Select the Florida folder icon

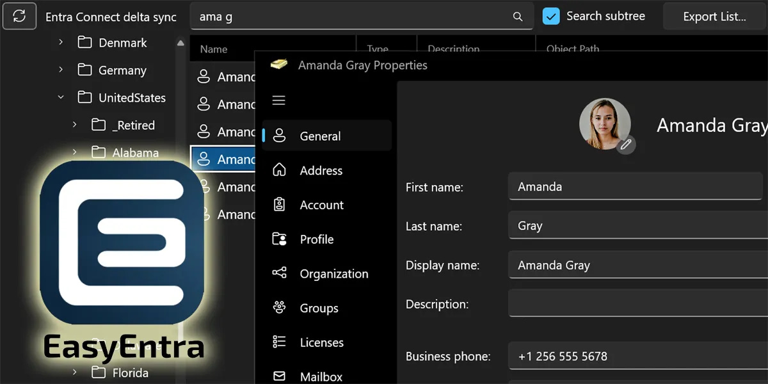(x=99, y=372)
